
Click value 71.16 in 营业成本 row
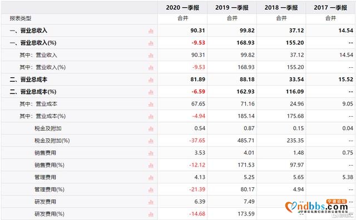[248, 104]
